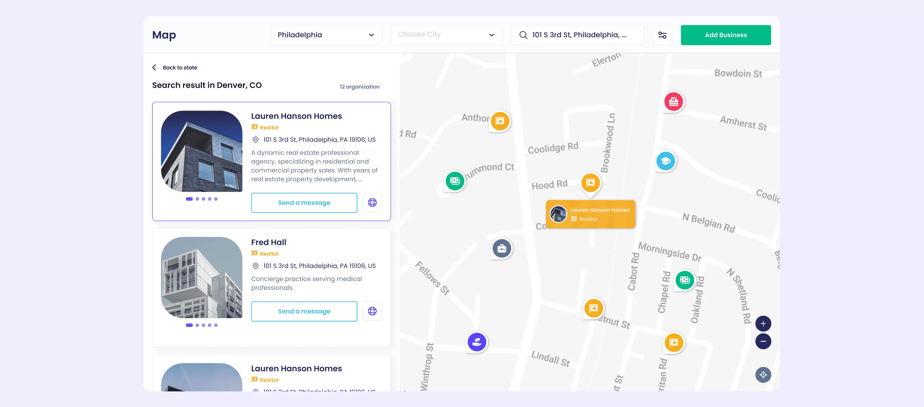Screen dimensions: 924x407
Task: Send a message to Lauren Hanson Homes
Action: click(304, 203)
